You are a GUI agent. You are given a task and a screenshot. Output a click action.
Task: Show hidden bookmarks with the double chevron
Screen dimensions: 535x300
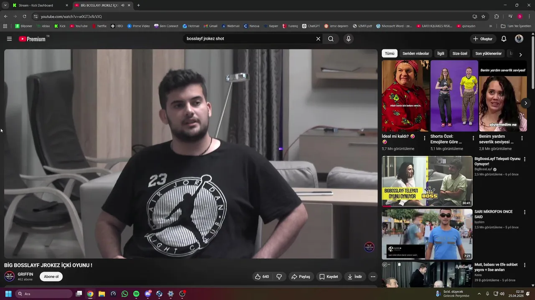[x=491, y=26]
